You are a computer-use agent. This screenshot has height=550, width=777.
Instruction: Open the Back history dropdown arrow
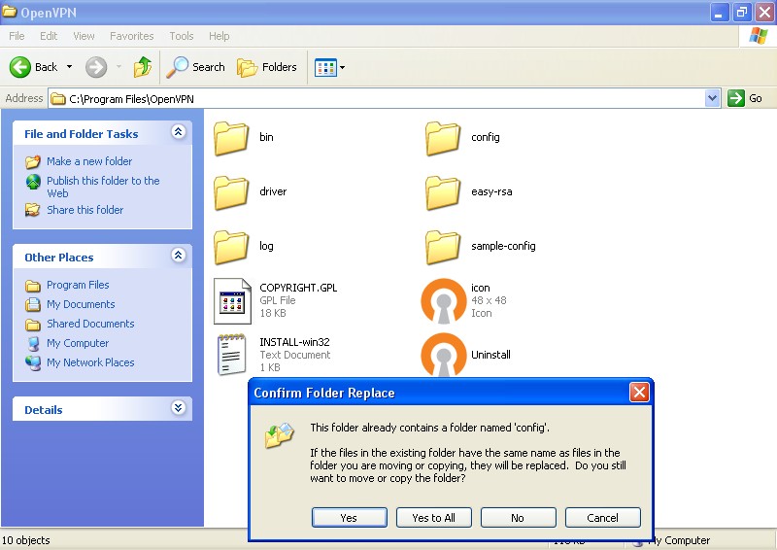[69, 67]
